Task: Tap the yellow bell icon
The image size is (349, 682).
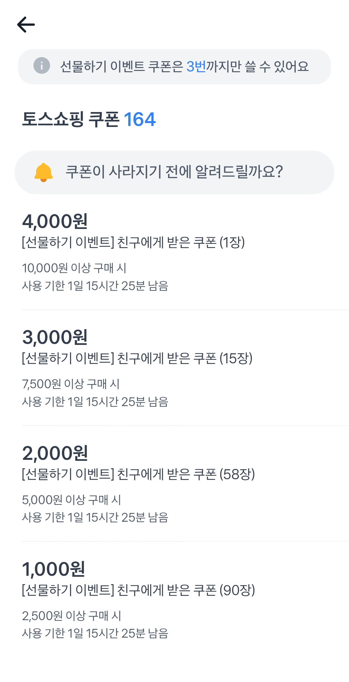Action: point(43,172)
